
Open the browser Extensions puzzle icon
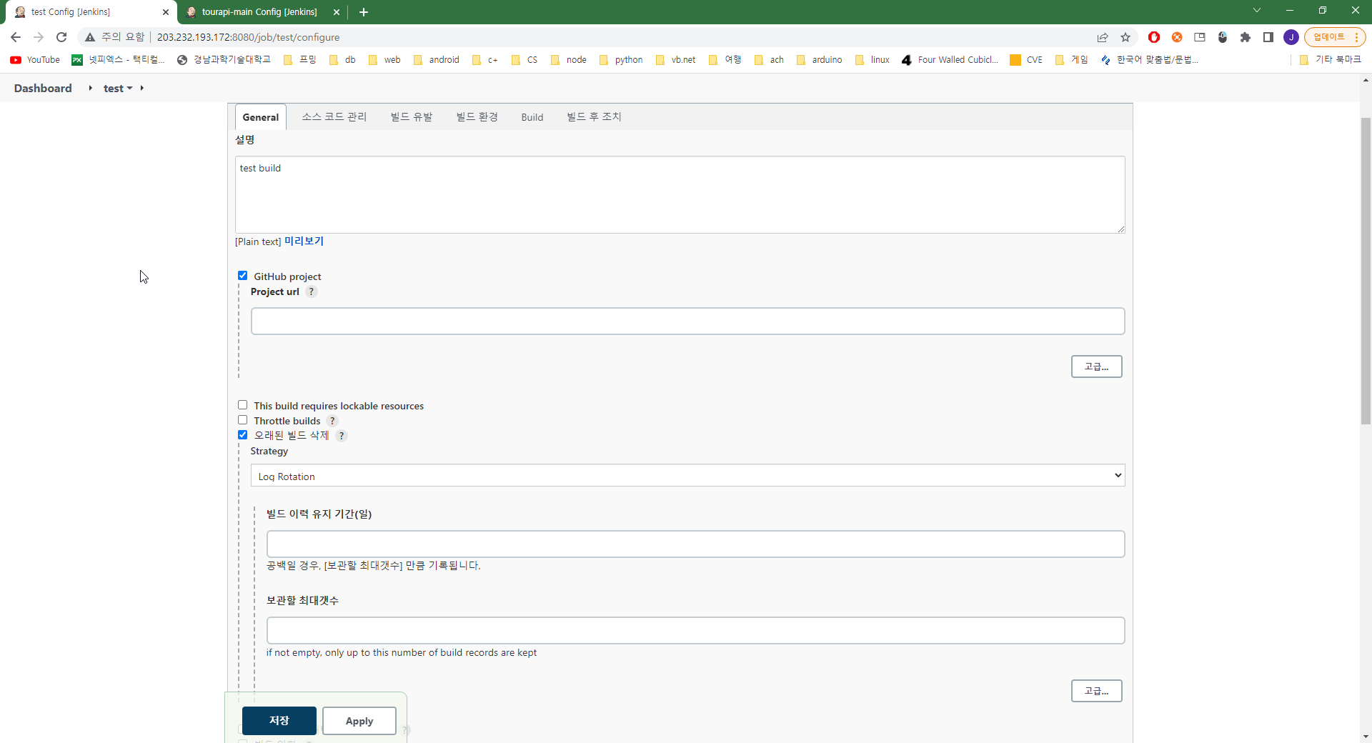click(1246, 37)
